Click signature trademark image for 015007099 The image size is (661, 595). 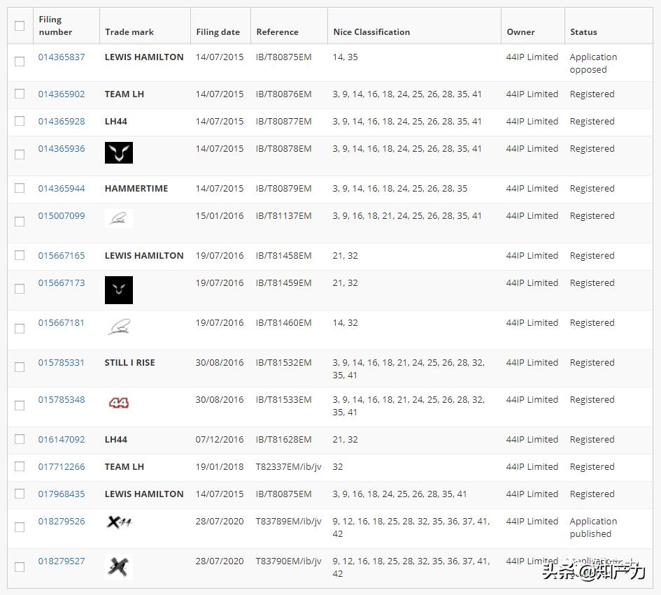point(119,218)
